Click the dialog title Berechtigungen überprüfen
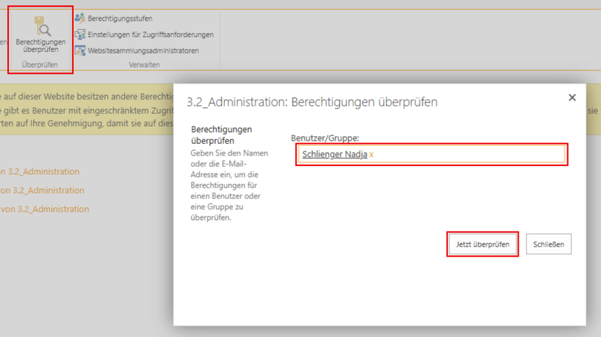The width and height of the screenshot is (601, 337). coord(311,102)
